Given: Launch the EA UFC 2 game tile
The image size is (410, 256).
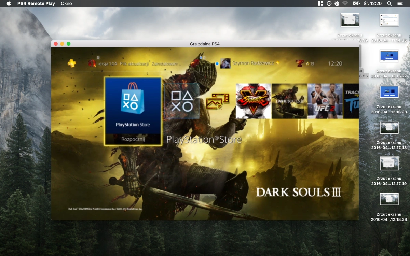Looking at the screenshot, I should [325, 101].
